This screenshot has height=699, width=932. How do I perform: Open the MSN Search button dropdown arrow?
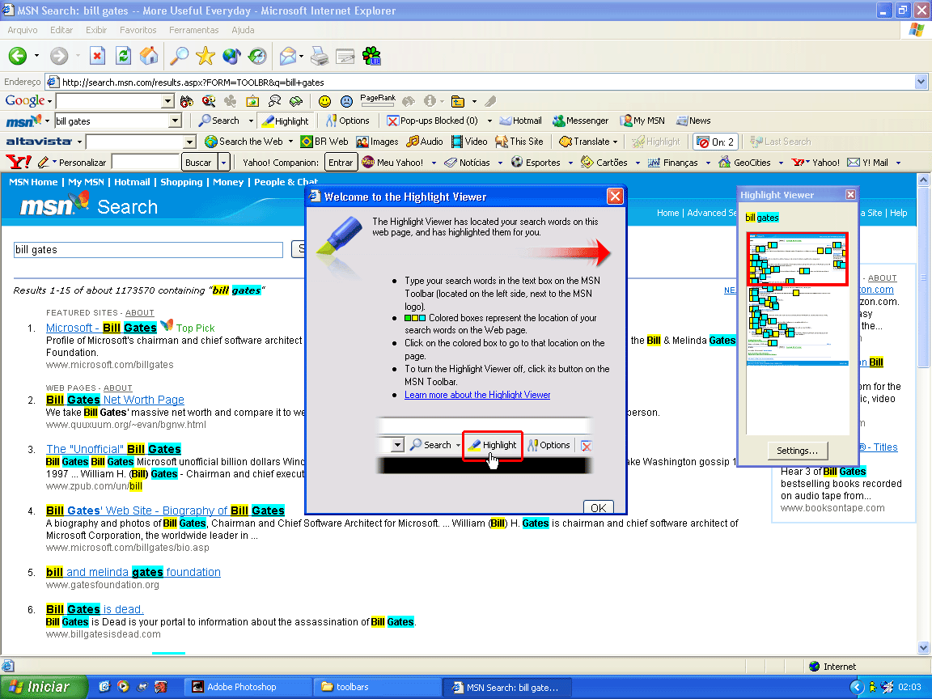coord(251,121)
